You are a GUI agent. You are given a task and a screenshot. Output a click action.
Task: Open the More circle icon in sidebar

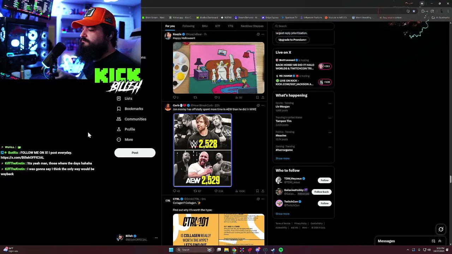pos(119,139)
